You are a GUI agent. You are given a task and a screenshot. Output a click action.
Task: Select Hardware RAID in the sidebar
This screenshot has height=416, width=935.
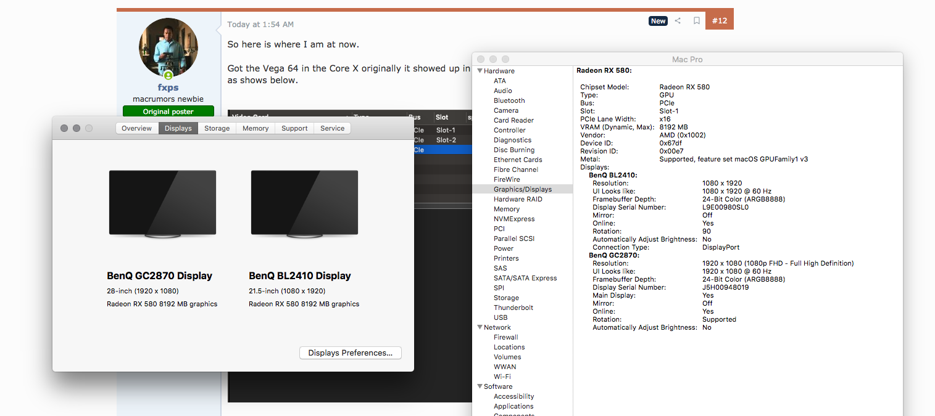518,199
